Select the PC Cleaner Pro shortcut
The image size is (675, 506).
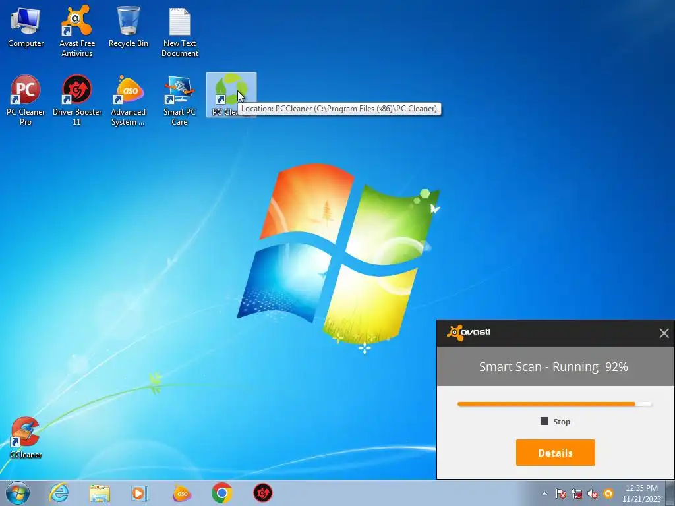click(26, 100)
